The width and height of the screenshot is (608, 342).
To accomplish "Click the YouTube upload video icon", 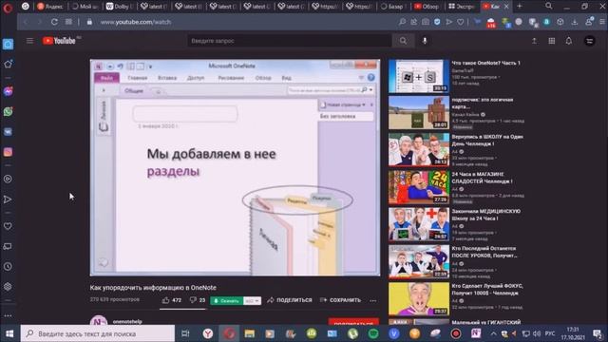I will (x=534, y=41).
